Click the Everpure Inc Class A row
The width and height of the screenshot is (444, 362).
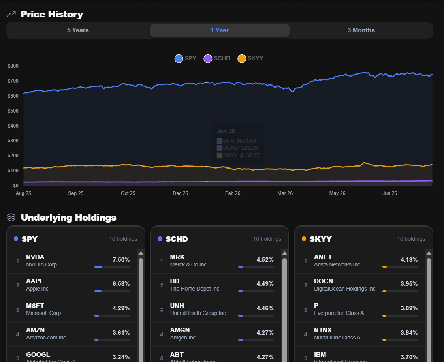[x=360, y=310]
